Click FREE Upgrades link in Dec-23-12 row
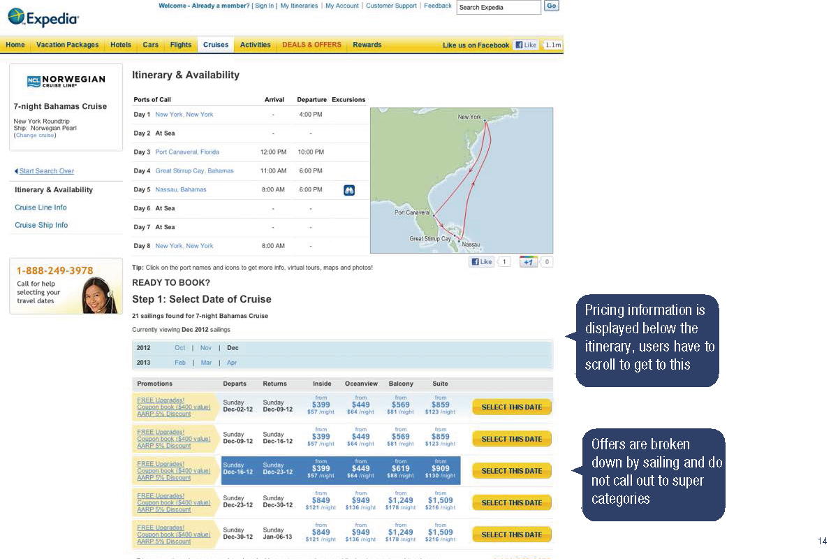Image resolution: width=838 pixels, height=559 pixels. point(161,496)
